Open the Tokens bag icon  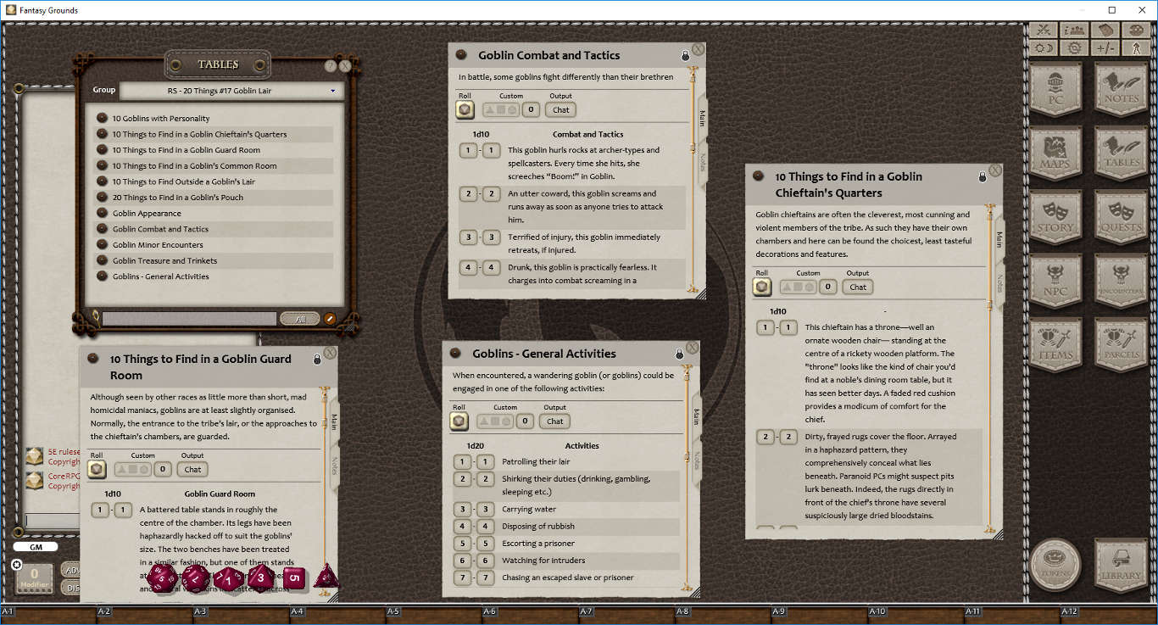pyautogui.click(x=1056, y=565)
